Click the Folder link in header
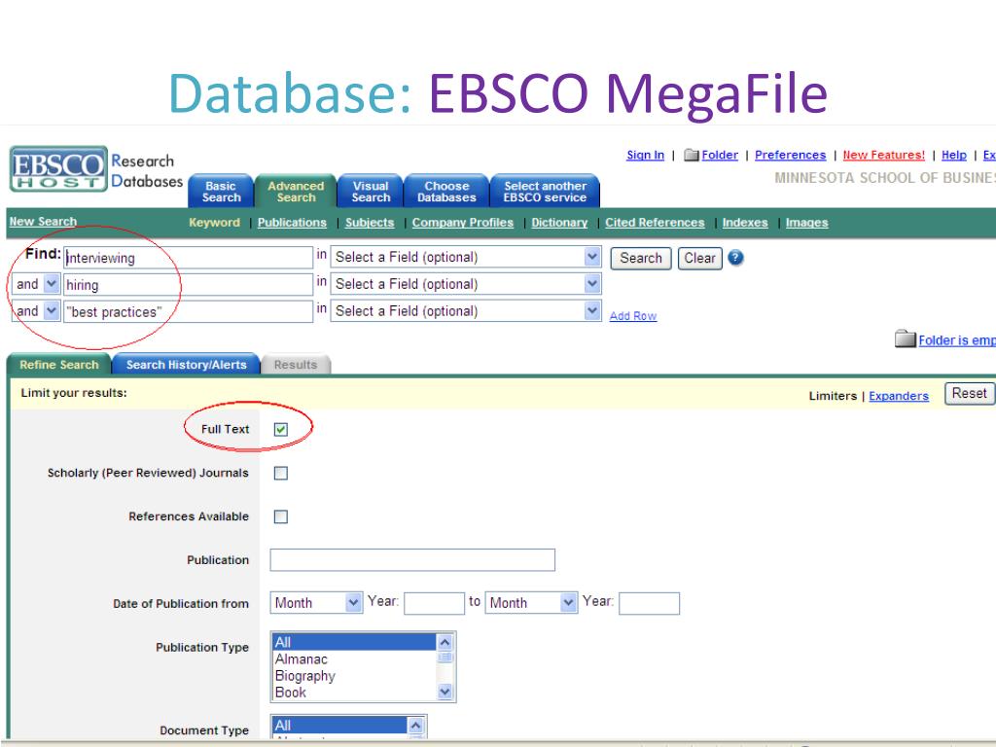Image resolution: width=996 pixels, height=747 pixels. click(x=720, y=155)
